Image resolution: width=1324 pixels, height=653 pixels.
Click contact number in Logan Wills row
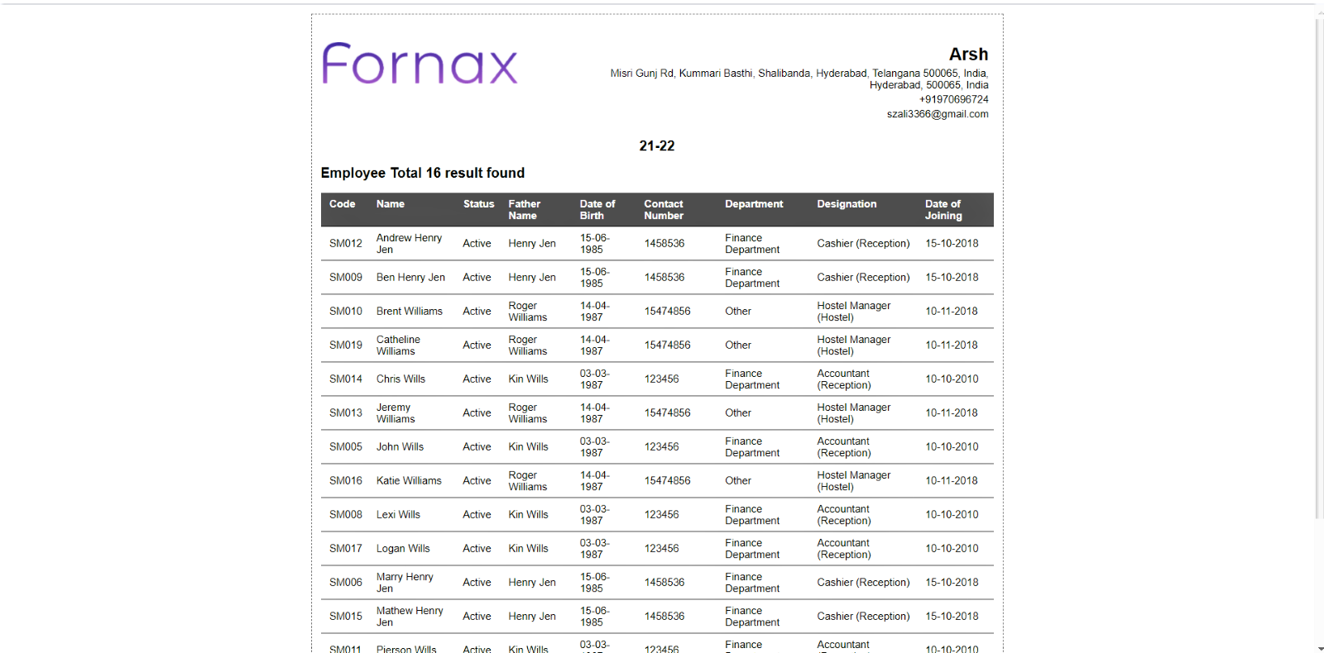tap(661, 549)
